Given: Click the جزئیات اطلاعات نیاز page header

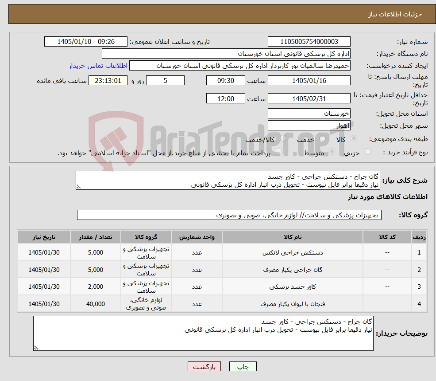Looking at the screenshot, I should (395, 14).
